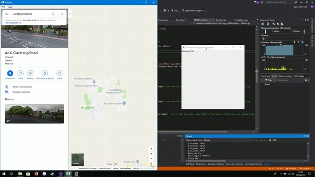Switch to CPU Usage tab

(299, 76)
